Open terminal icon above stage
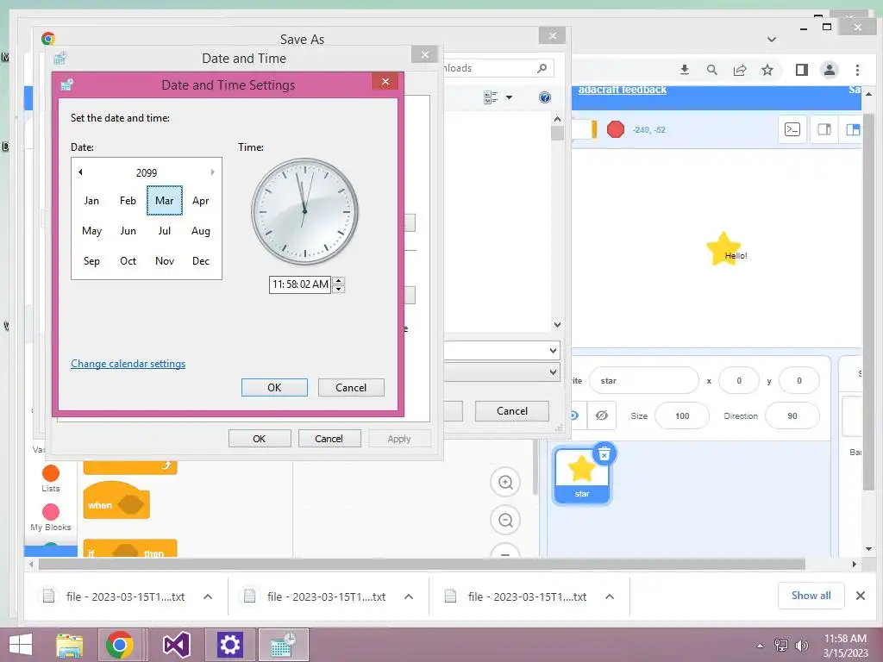 (x=792, y=129)
